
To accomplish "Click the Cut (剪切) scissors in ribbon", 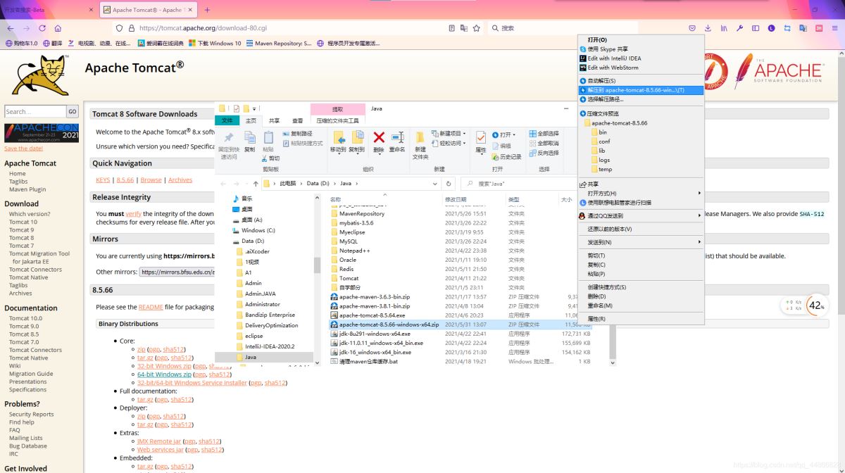I will tap(270, 158).
